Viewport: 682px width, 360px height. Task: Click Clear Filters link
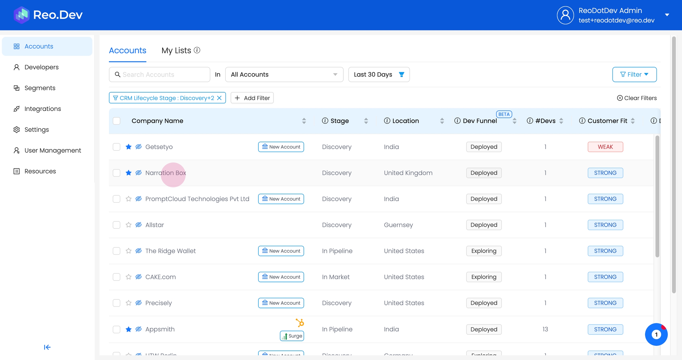637,98
